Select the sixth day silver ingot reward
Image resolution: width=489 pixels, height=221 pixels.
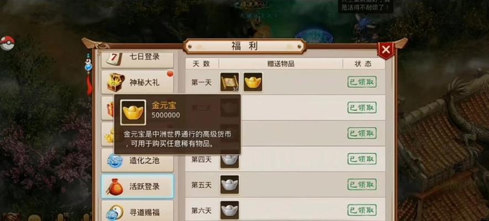[229, 210]
